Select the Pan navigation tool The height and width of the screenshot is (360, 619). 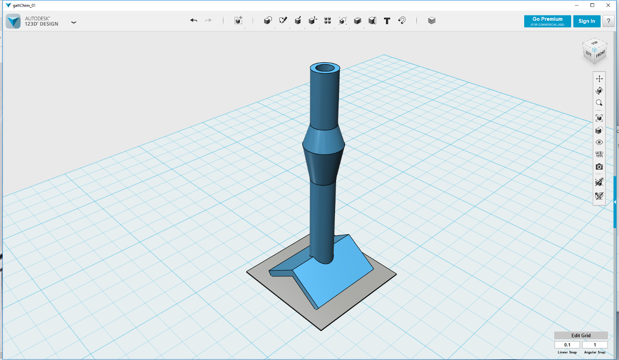[x=599, y=79]
